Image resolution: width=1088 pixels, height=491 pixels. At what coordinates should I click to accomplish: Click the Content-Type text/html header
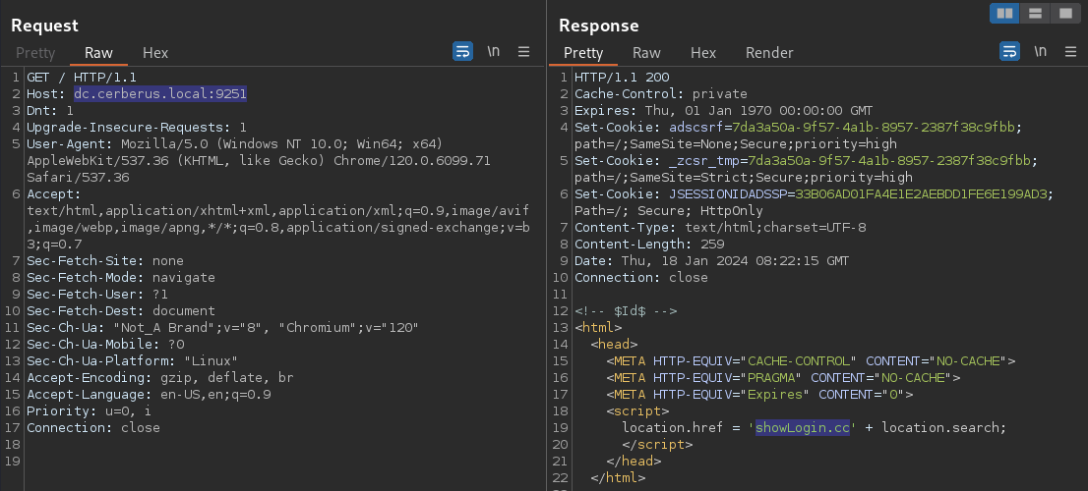tap(719, 227)
